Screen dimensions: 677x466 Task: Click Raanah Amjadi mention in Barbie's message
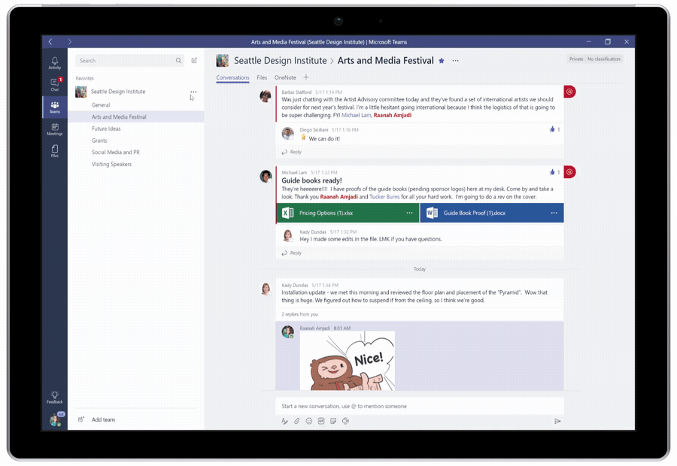(x=393, y=115)
